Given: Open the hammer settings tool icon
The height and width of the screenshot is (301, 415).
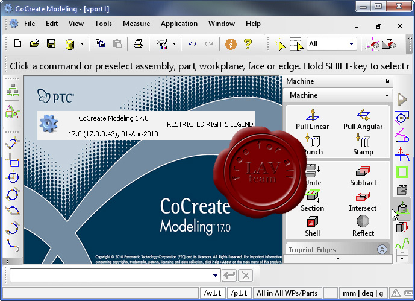Looking at the screenshot, I should [x=161, y=43].
